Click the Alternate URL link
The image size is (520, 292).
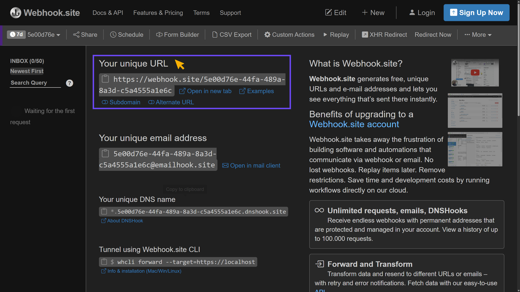[x=171, y=102]
